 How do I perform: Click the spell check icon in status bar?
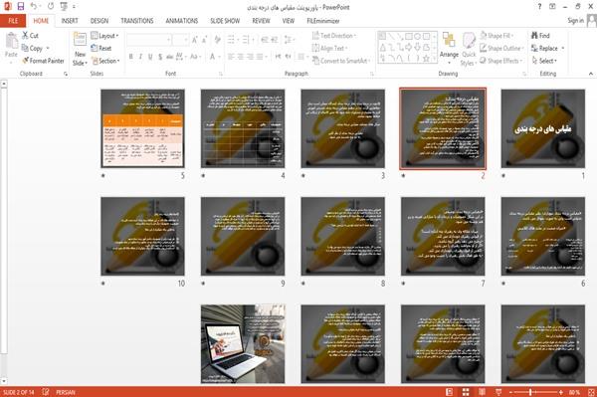click(46, 392)
